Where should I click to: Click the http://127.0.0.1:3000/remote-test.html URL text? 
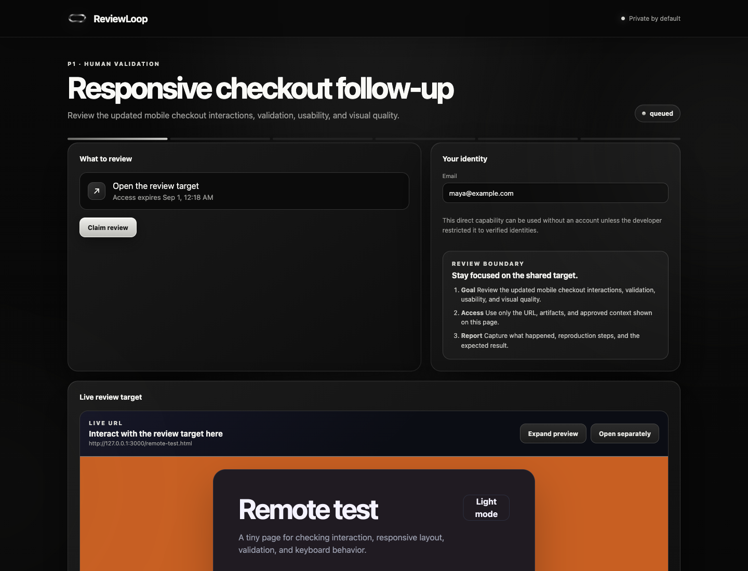pos(140,443)
